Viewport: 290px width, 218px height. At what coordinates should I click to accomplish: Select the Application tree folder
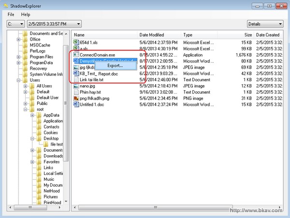[53, 121]
